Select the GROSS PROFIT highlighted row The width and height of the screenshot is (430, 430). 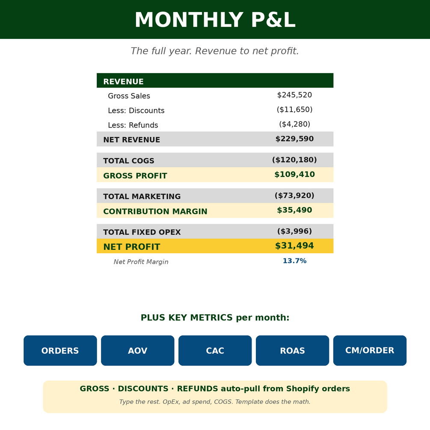[x=215, y=175]
